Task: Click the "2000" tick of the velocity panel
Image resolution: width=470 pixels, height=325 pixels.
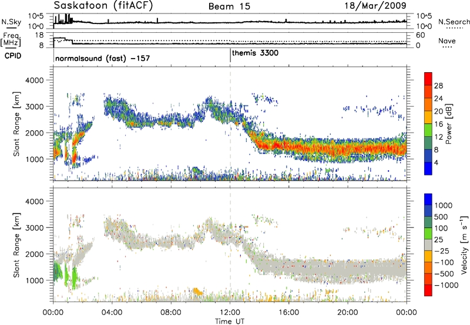Action: tap(34, 254)
